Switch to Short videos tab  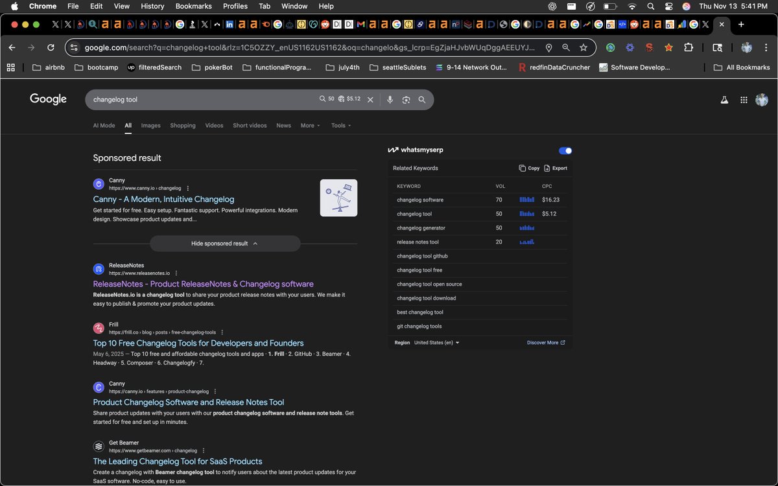(250, 126)
